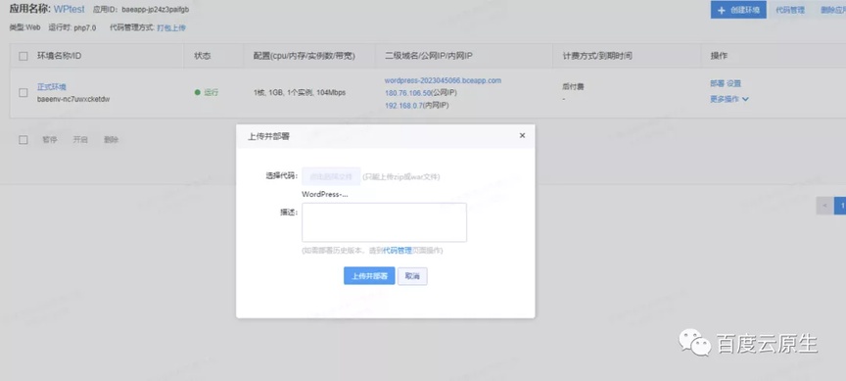Click the 上传并部署 dialog title text
The image size is (846, 381).
[x=268, y=136]
